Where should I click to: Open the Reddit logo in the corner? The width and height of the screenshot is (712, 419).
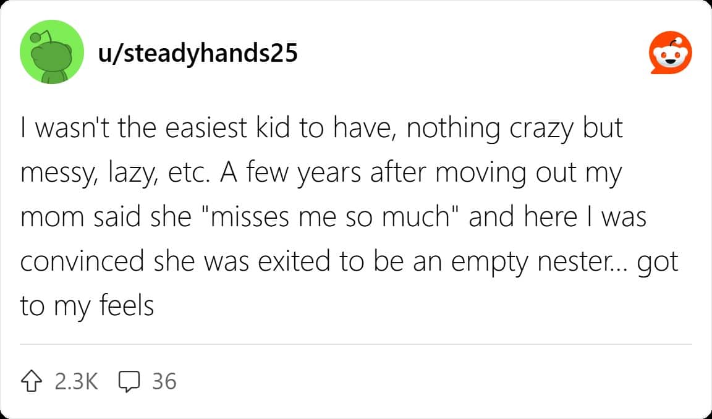pyautogui.click(x=670, y=53)
